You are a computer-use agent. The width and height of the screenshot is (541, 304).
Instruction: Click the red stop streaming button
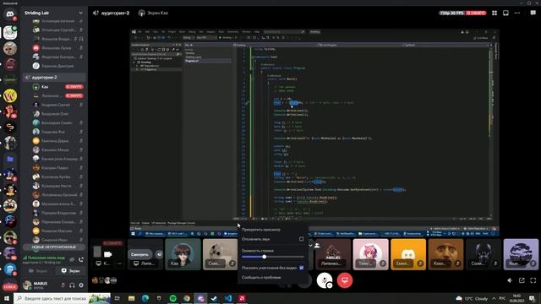(344, 280)
